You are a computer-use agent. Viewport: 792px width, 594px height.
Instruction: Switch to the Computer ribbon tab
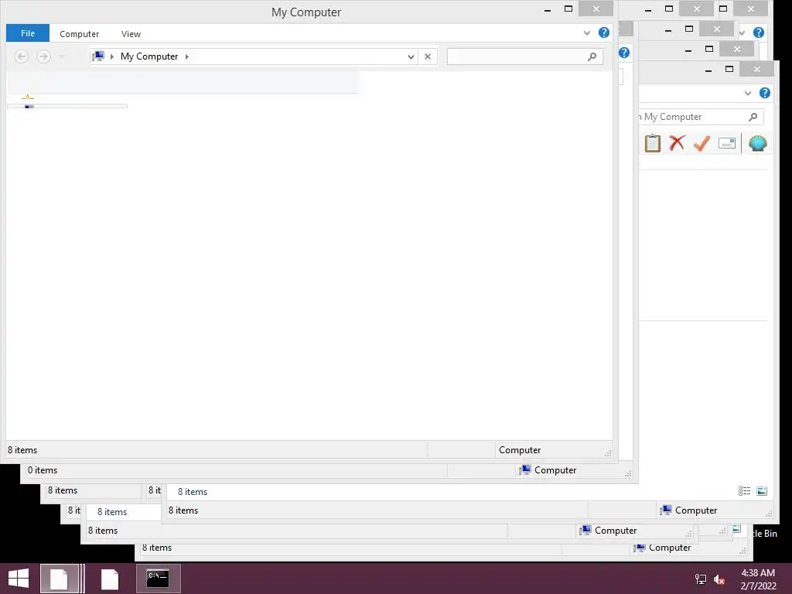(x=80, y=34)
